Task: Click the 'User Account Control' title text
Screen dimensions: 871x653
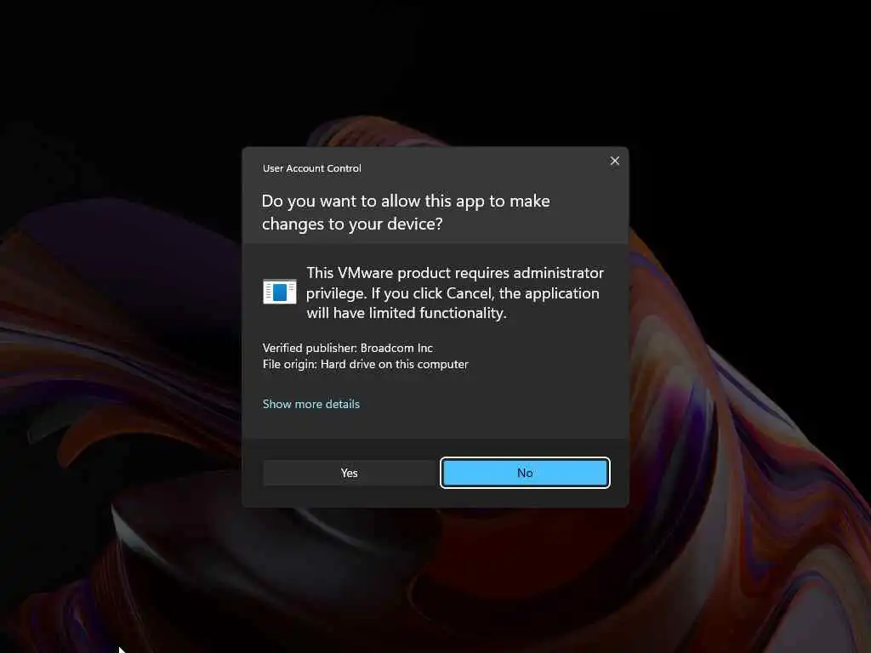Action: click(x=311, y=168)
